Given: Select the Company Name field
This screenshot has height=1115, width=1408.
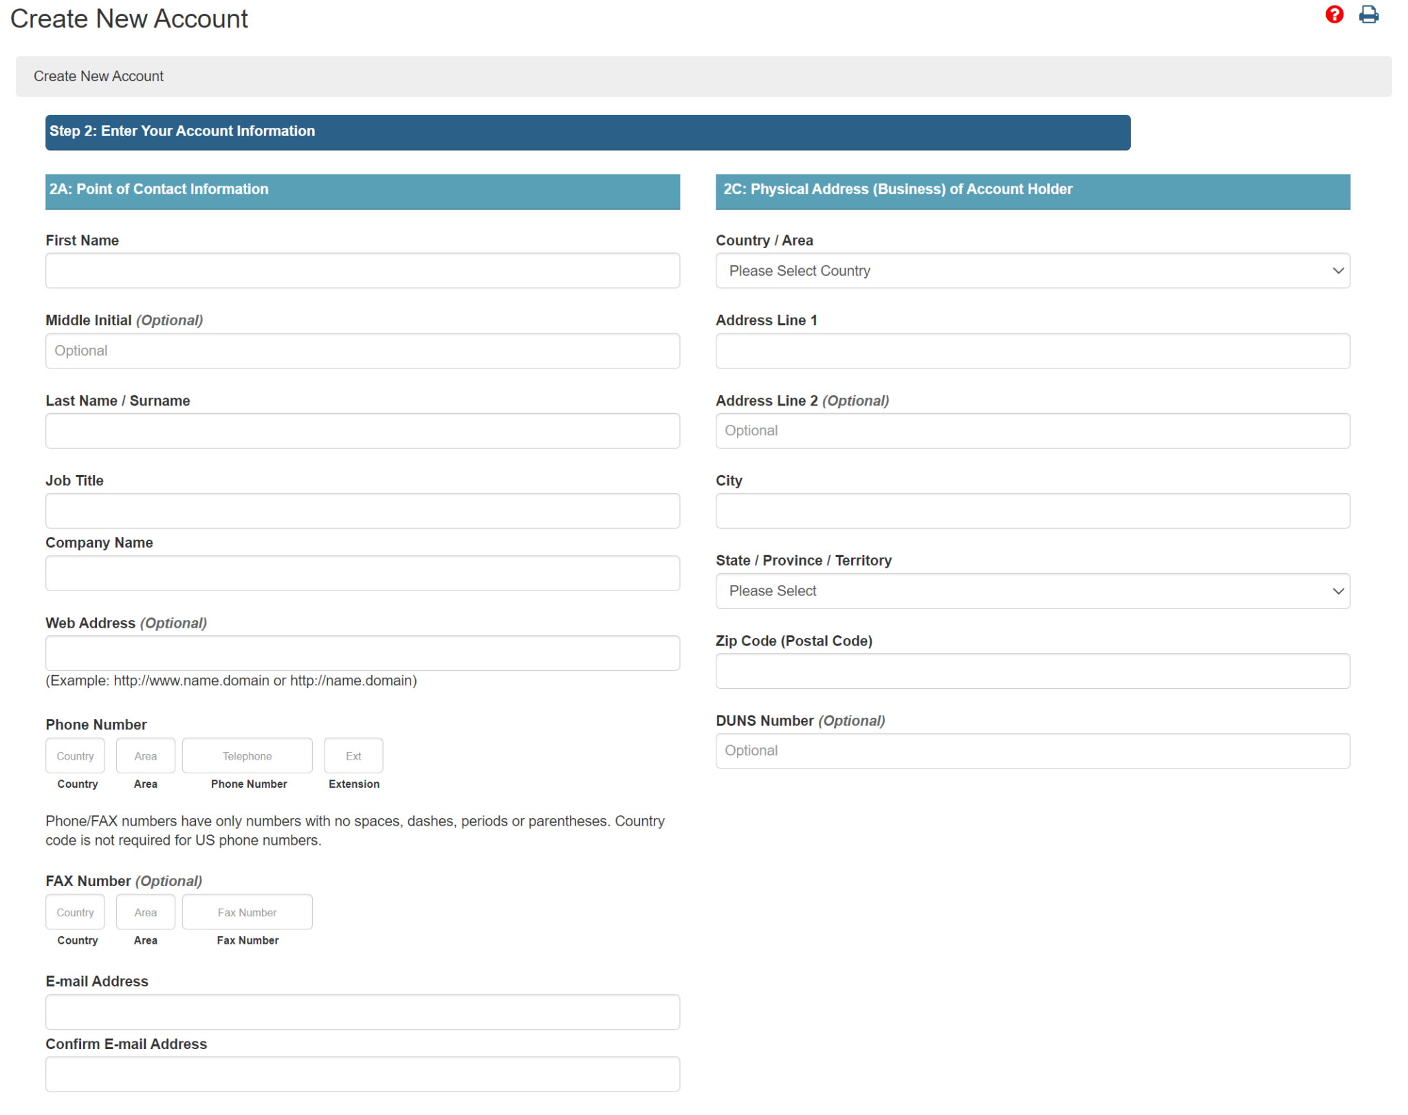Looking at the screenshot, I should point(362,573).
